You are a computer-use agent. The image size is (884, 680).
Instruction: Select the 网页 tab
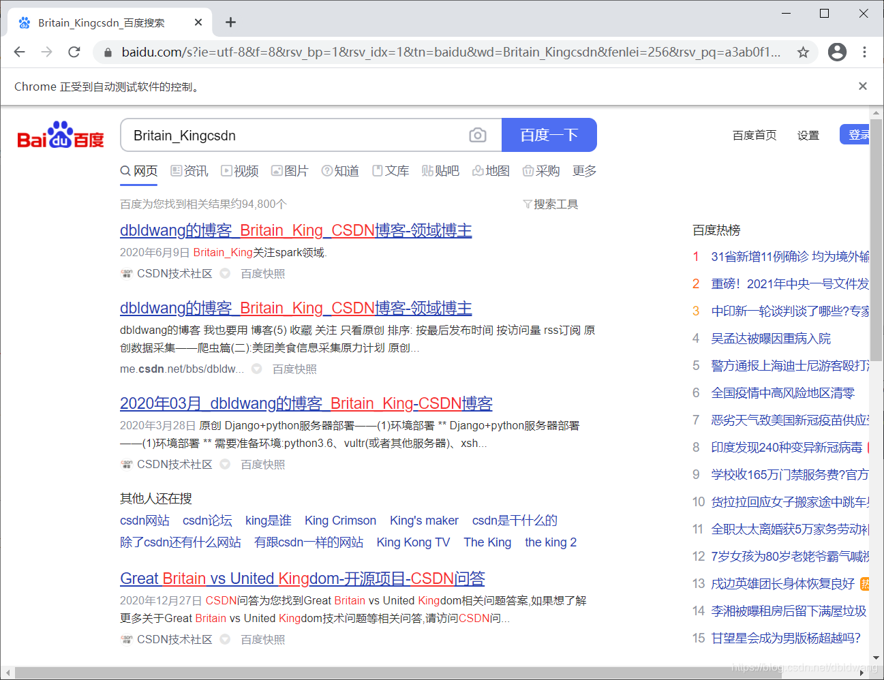tap(139, 171)
